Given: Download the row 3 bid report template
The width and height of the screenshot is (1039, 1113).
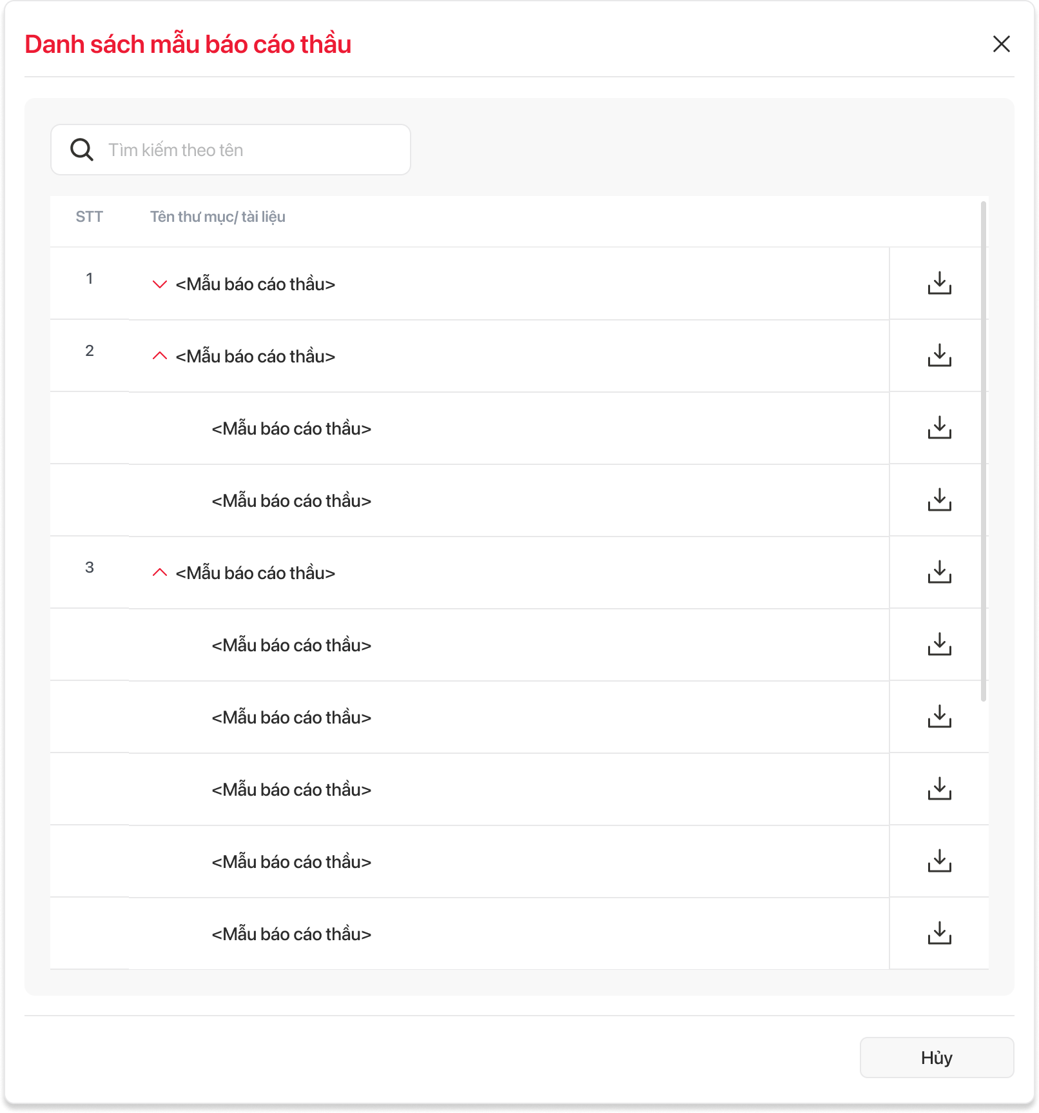Looking at the screenshot, I should point(939,572).
